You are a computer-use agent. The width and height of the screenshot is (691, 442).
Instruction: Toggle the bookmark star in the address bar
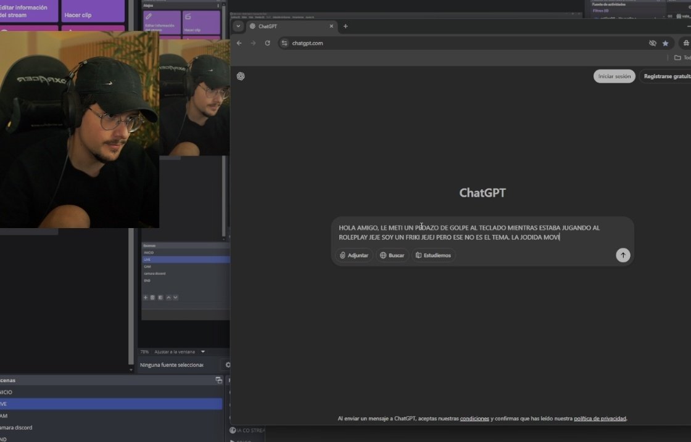point(665,43)
